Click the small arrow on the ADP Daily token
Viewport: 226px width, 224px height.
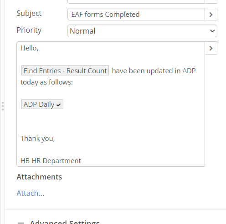pos(58,105)
